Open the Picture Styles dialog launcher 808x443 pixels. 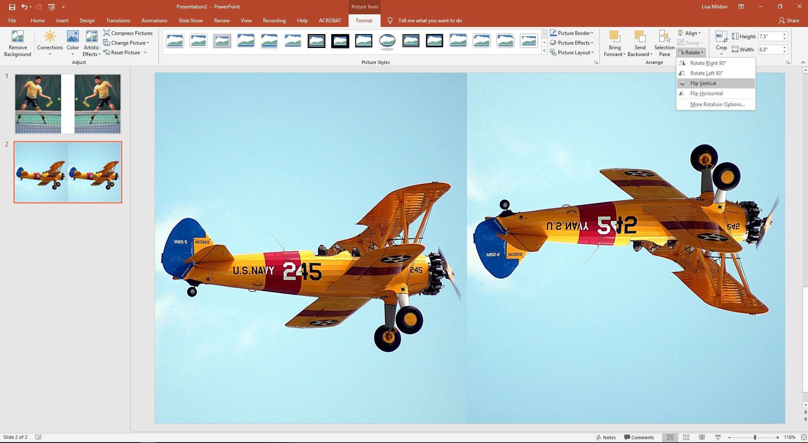[596, 62]
